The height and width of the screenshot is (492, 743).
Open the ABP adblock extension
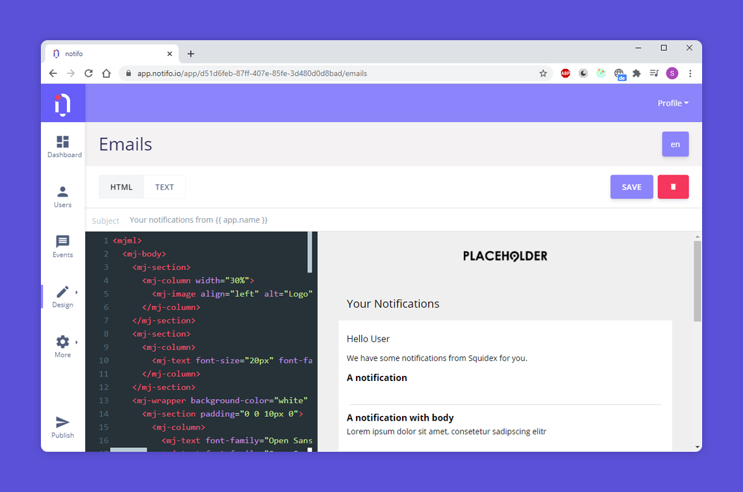click(565, 73)
